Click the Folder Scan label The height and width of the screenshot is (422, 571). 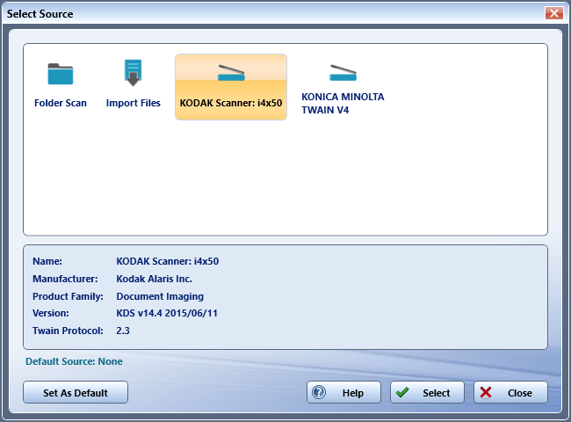61,103
